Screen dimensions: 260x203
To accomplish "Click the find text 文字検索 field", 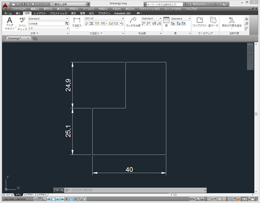I will pyautogui.click(x=46, y=23).
